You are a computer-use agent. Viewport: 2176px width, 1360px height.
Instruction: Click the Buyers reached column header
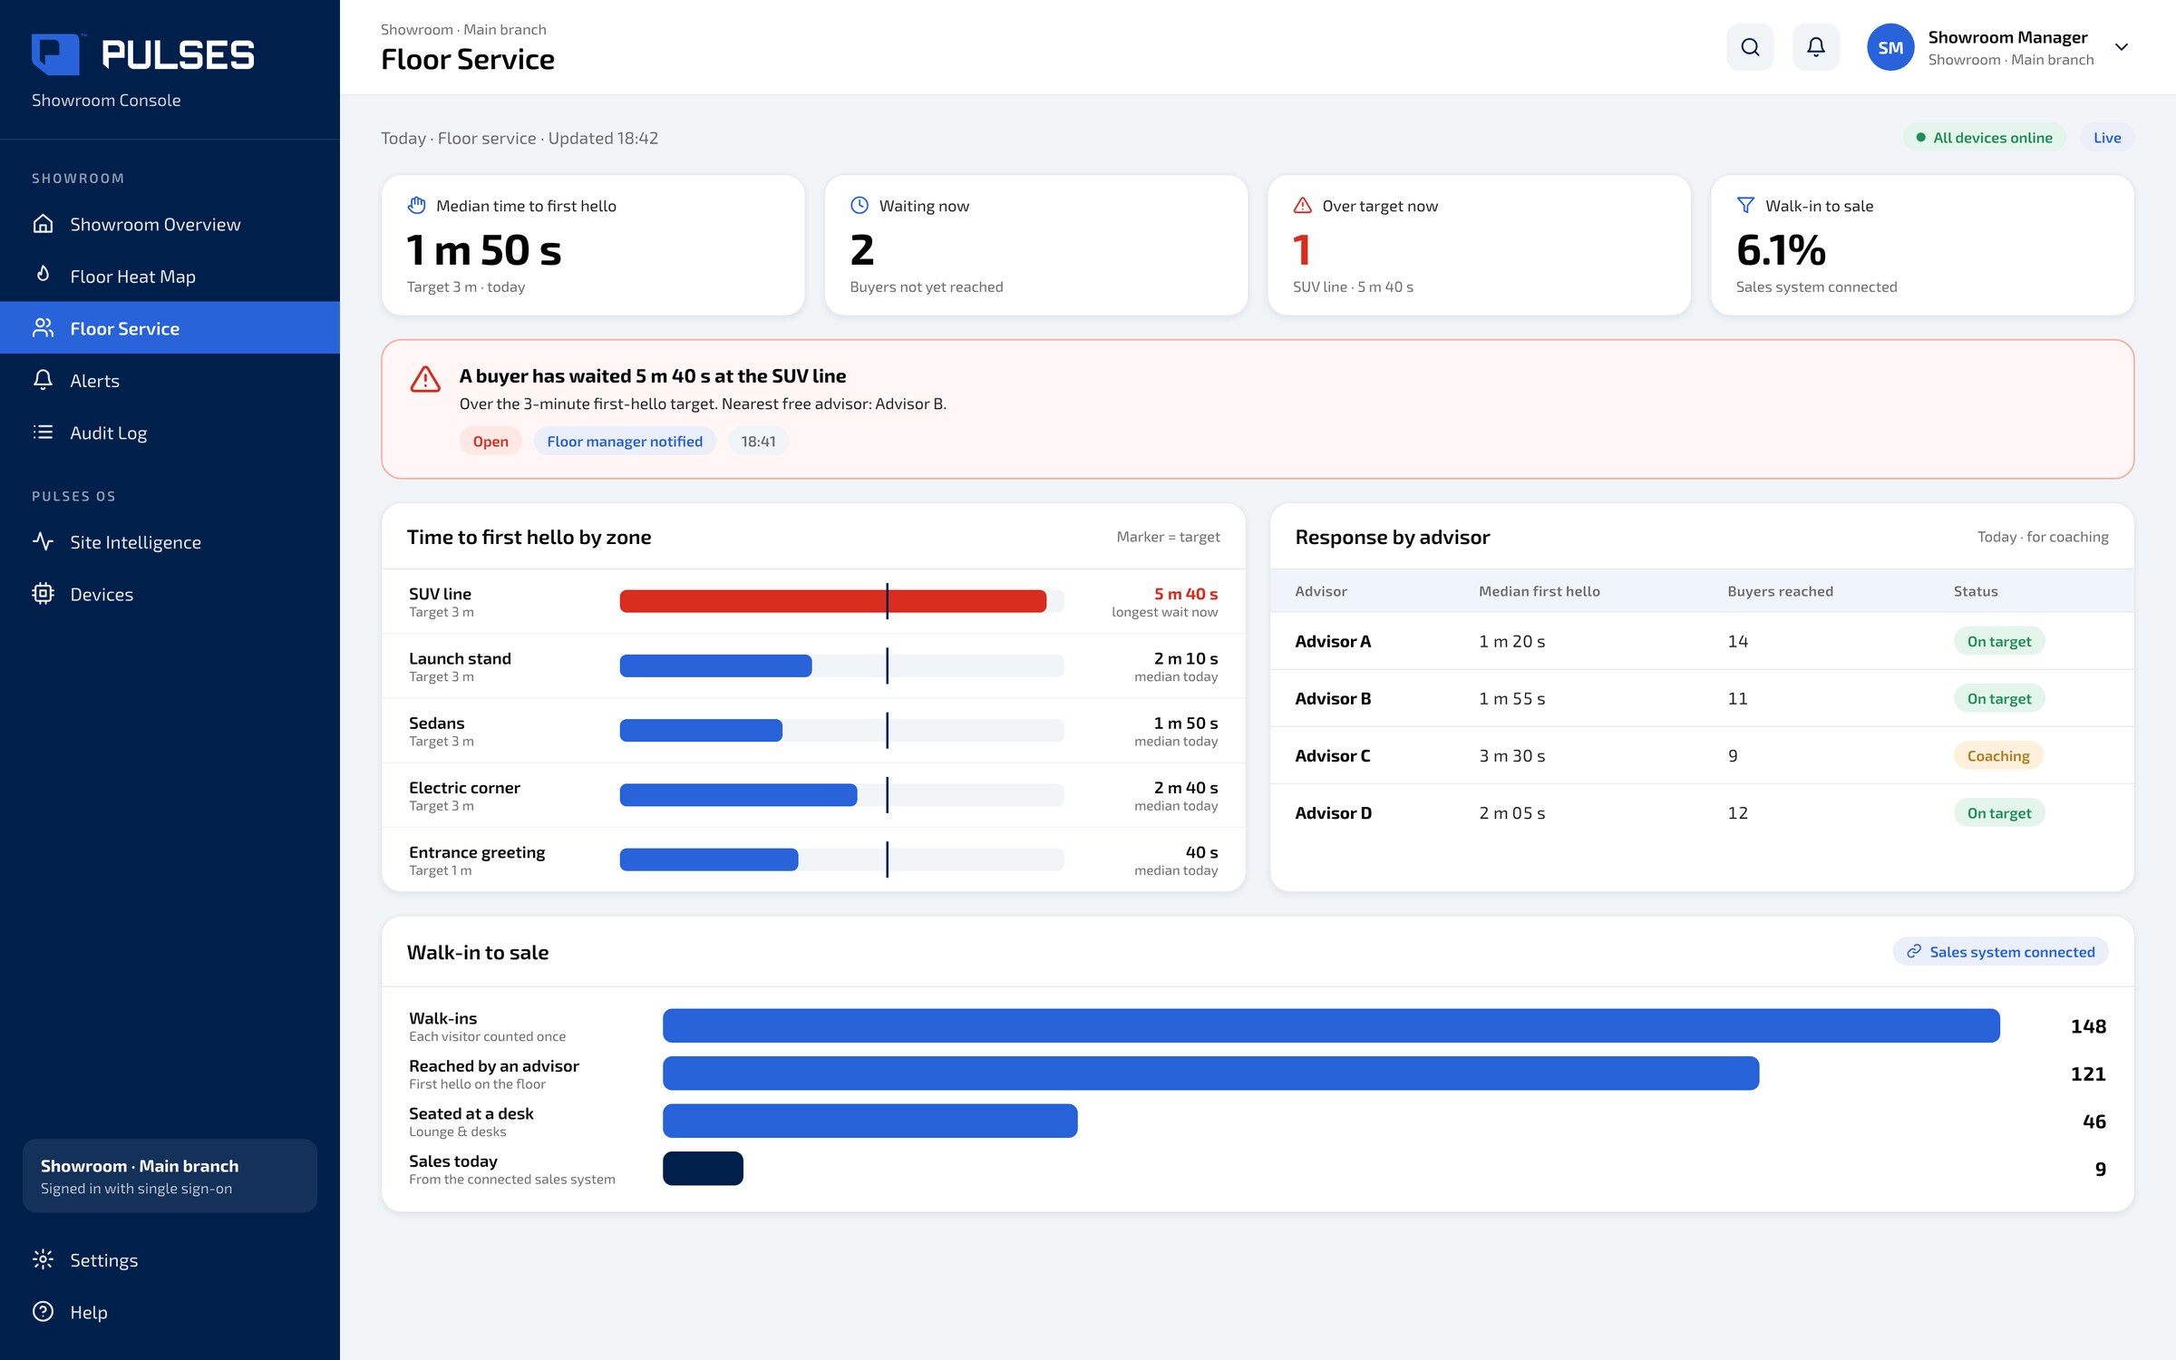point(1780,591)
